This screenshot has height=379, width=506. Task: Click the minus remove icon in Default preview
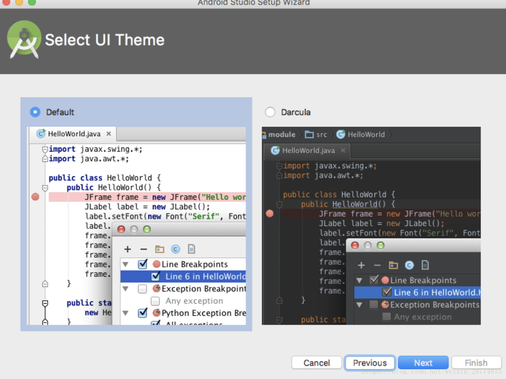point(143,249)
